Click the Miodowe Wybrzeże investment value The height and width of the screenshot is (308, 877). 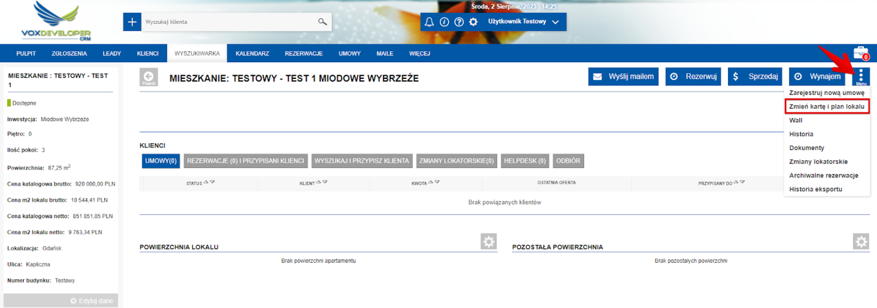pyautogui.click(x=65, y=119)
